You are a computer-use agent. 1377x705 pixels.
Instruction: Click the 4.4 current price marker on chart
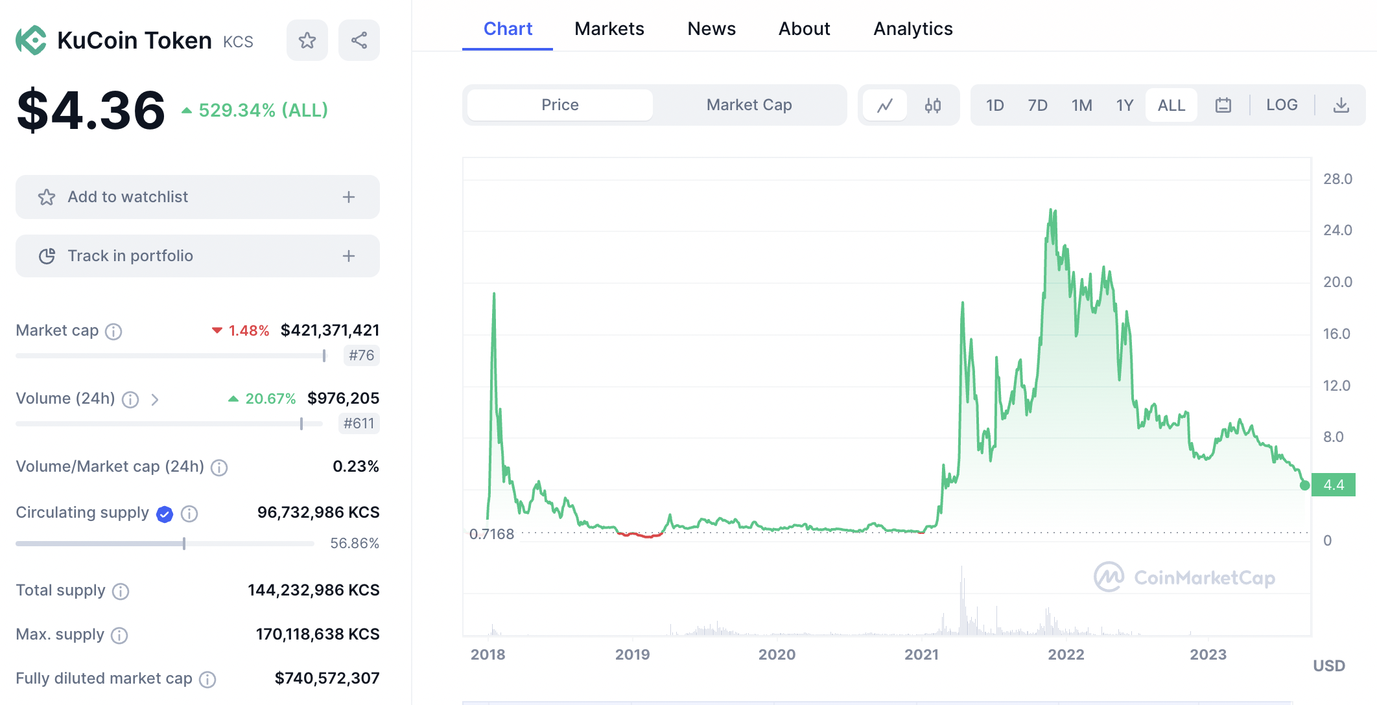[x=1334, y=485]
